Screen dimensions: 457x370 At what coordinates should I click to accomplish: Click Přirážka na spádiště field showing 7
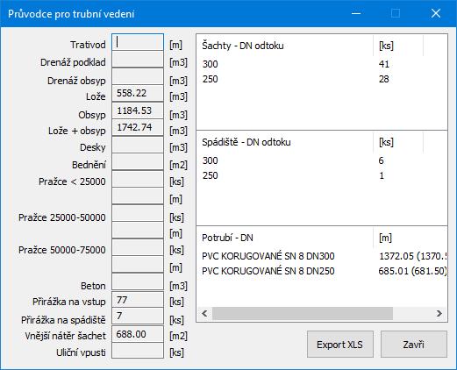pos(138,316)
